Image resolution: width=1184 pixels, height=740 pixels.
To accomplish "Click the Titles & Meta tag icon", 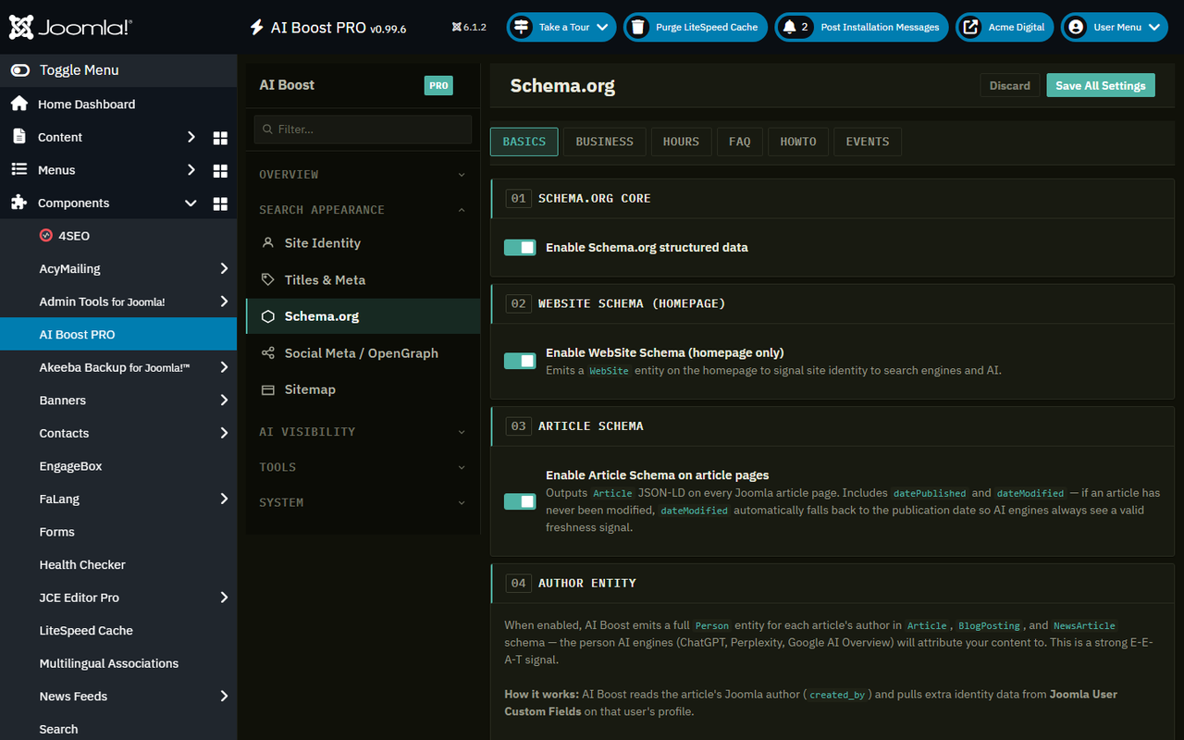I will [268, 279].
